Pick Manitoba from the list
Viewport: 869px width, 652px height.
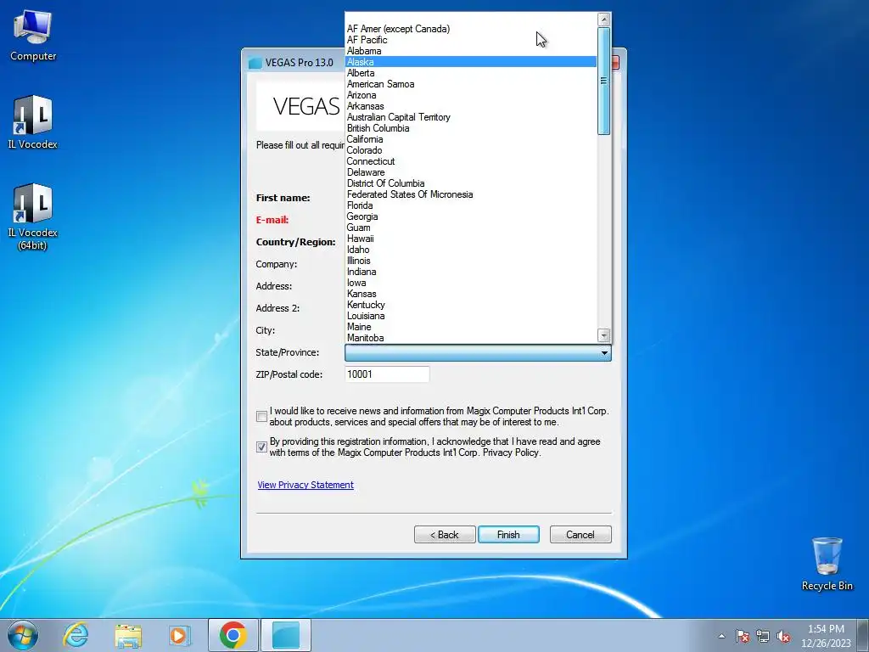[x=470, y=338]
